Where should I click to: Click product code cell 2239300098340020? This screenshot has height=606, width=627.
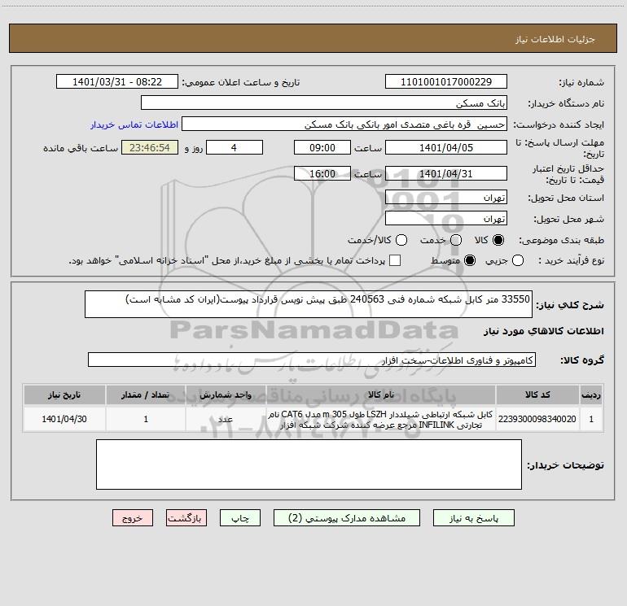(537, 419)
